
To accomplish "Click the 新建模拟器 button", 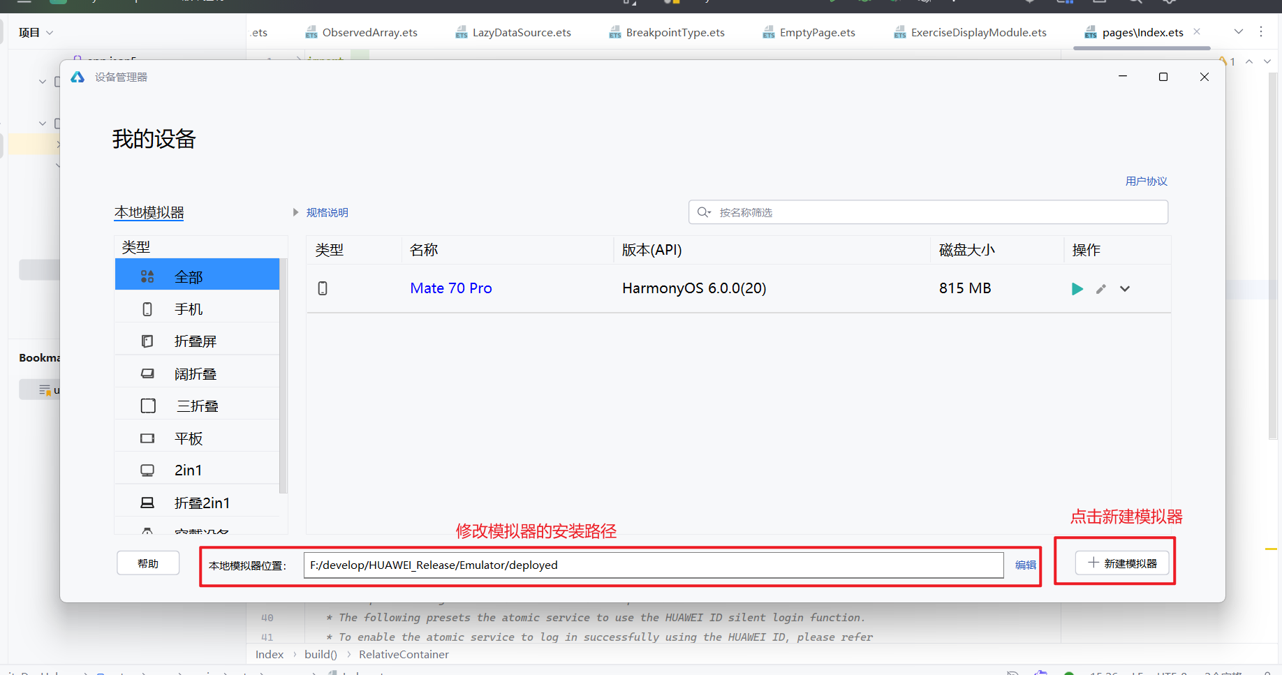I will pyautogui.click(x=1122, y=563).
